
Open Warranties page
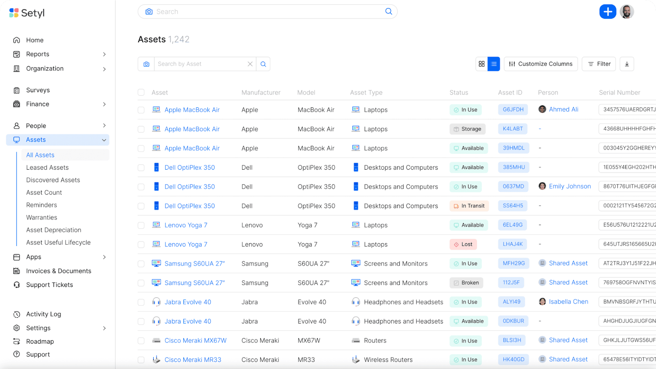[x=42, y=217]
